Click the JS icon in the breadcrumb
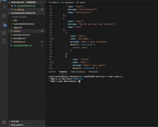Viewport: 158px width, 127px height. (x=50, y=2)
